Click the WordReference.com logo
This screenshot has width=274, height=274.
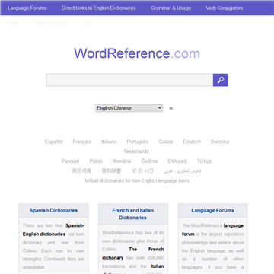pos(137,53)
